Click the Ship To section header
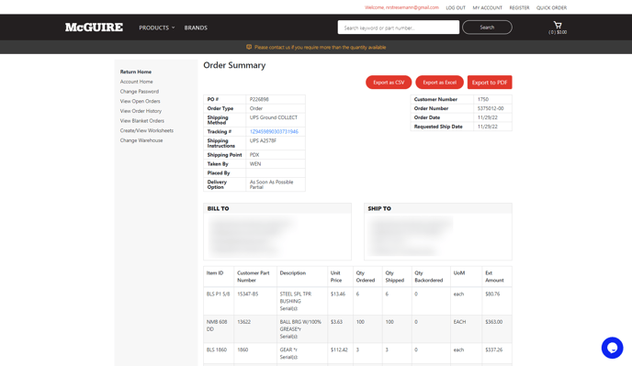632x366 pixels. pyautogui.click(x=379, y=208)
